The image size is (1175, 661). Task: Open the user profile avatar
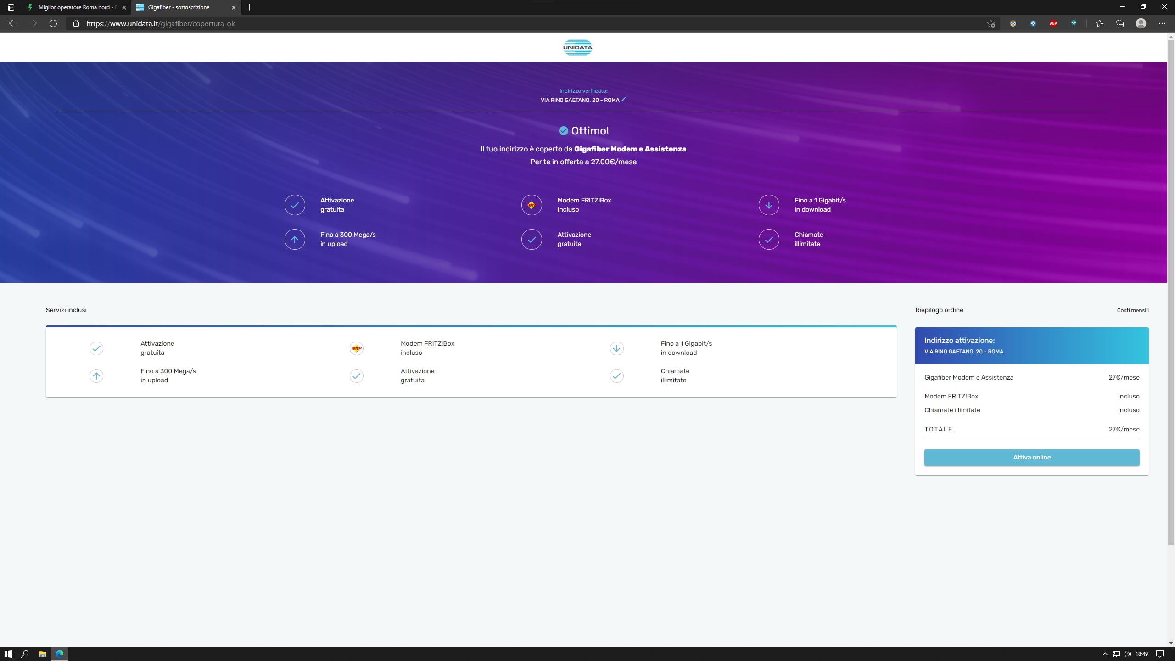click(x=1141, y=23)
